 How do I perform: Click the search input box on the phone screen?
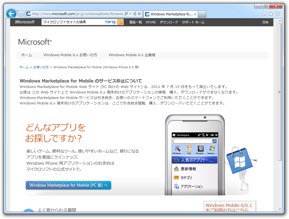191,141
